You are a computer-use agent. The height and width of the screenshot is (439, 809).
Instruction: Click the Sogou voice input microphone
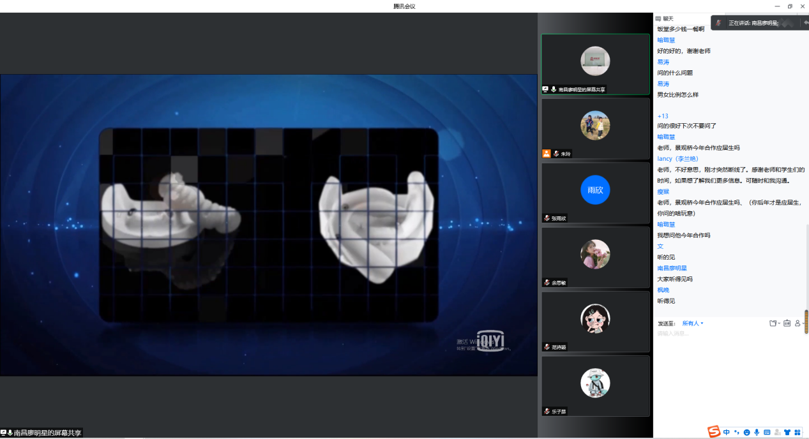pos(757,433)
